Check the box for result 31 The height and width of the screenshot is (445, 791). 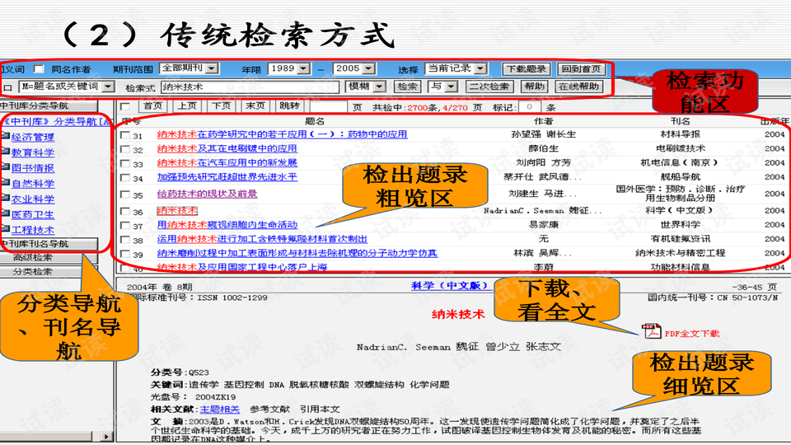[x=124, y=135]
